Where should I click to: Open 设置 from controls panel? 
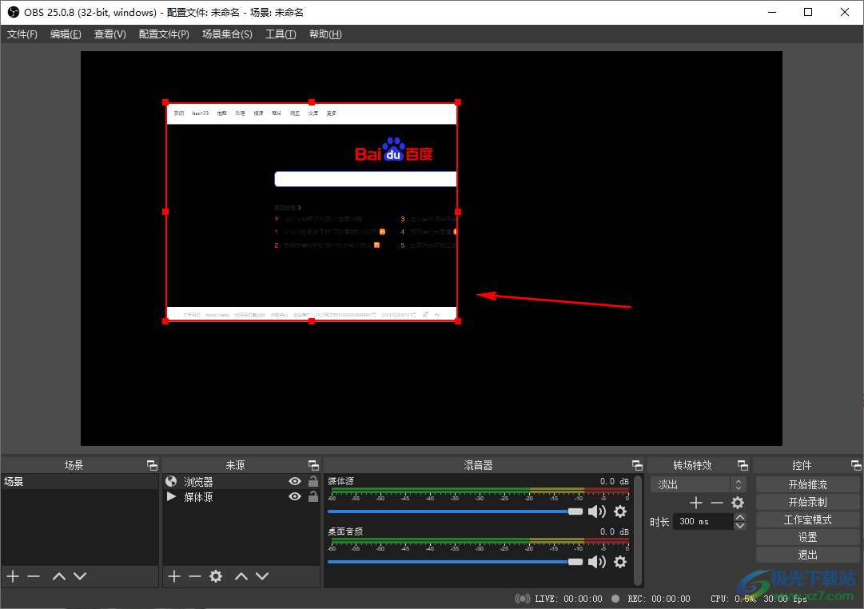(x=807, y=537)
